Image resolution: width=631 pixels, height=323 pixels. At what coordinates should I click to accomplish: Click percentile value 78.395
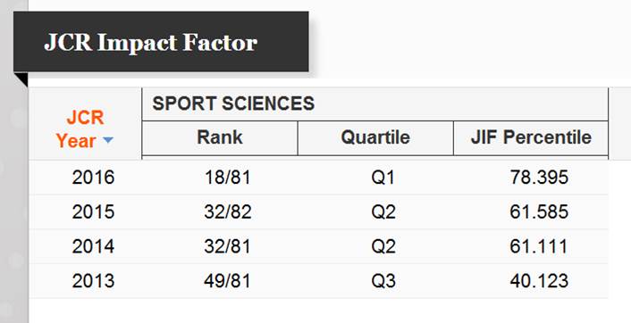pyautogui.click(x=539, y=178)
